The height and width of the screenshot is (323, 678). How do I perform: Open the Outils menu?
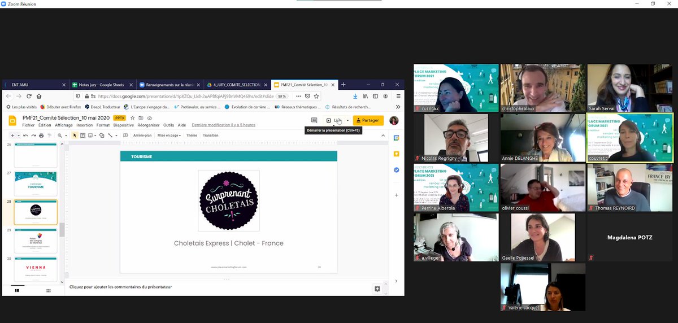point(168,125)
